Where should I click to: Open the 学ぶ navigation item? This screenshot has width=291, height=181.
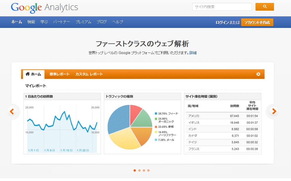click(44, 22)
